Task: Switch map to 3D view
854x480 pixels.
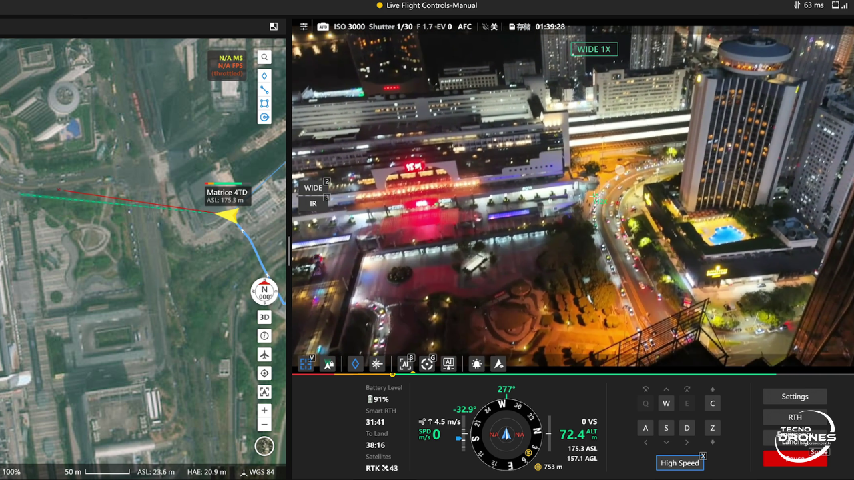Action: pos(264,317)
